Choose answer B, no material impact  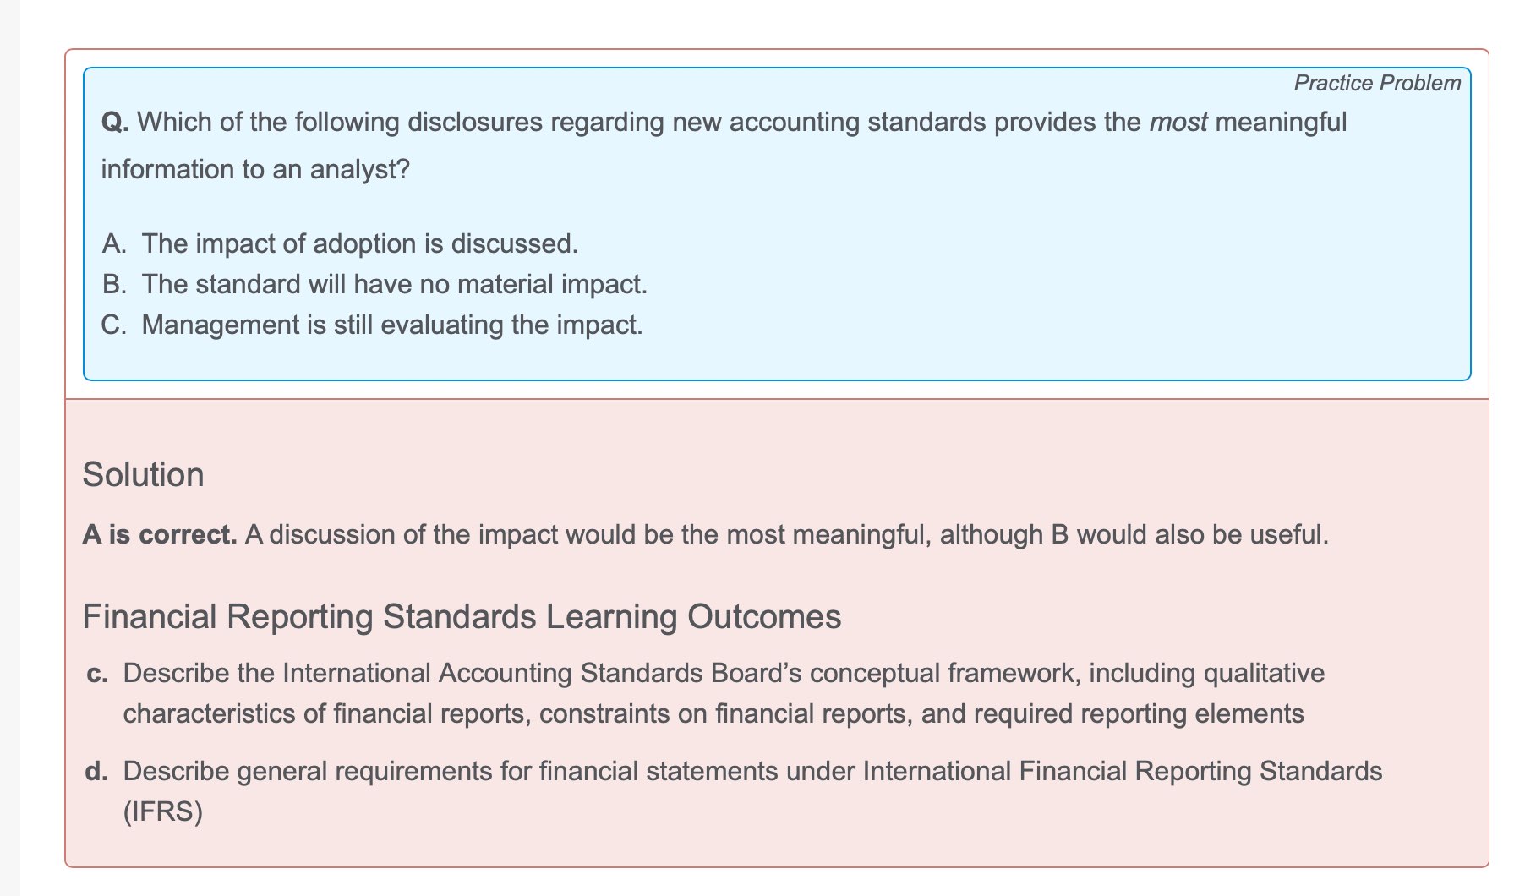(394, 284)
